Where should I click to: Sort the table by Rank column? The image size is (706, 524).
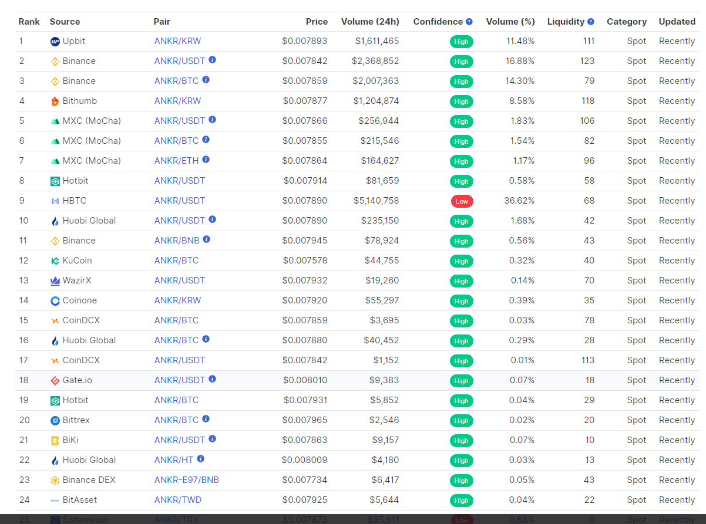[29, 22]
